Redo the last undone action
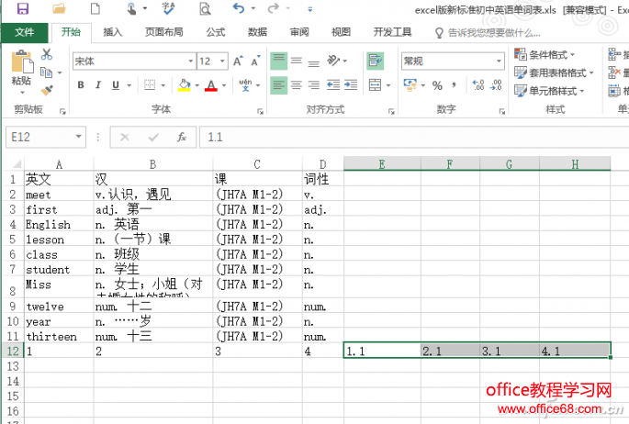 pyautogui.click(x=274, y=8)
